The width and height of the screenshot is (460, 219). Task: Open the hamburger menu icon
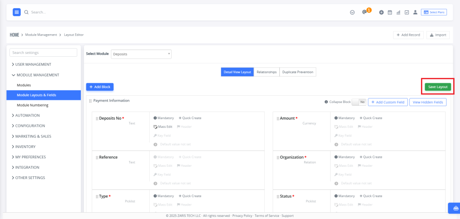point(17,12)
